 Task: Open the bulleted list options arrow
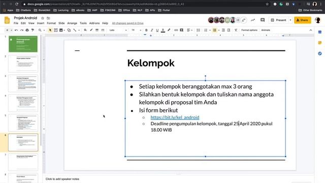tap(219, 30)
